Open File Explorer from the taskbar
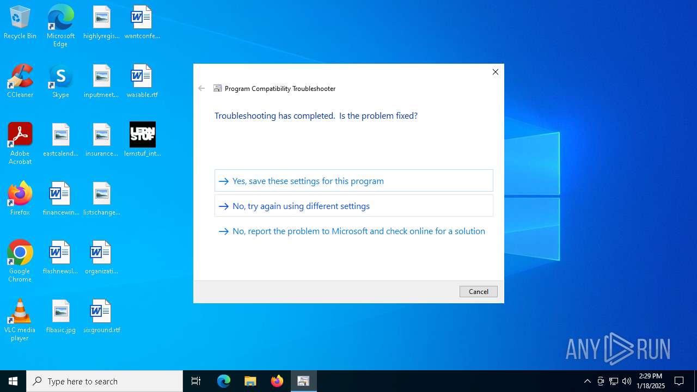Screen dimensions: 697x392 (250, 381)
